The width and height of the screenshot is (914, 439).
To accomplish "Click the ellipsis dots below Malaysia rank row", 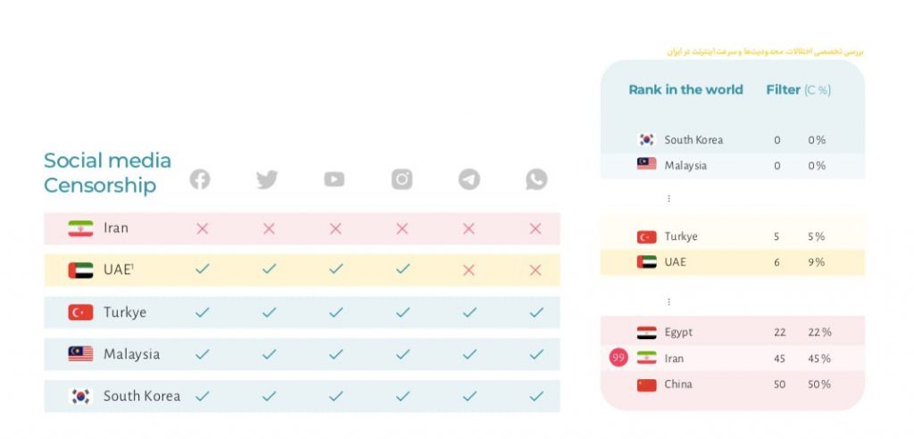I will click(669, 199).
